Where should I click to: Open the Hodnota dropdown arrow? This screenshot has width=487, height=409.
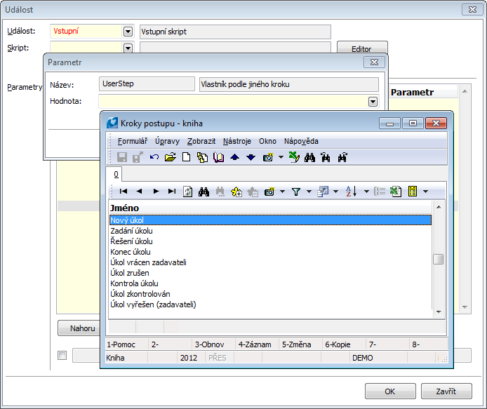pyautogui.click(x=373, y=101)
